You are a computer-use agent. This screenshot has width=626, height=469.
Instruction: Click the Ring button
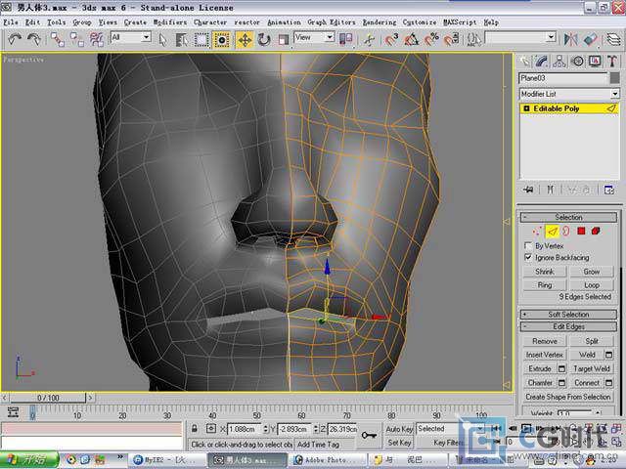pos(545,285)
